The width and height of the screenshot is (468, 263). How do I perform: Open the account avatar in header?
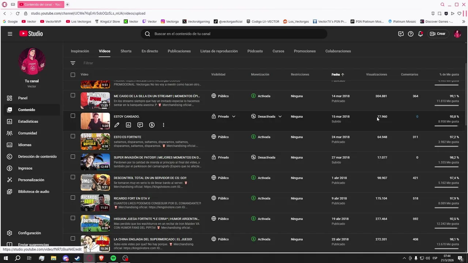457,34
